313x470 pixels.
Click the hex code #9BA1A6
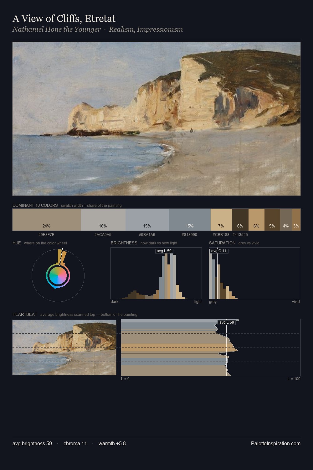click(x=147, y=235)
